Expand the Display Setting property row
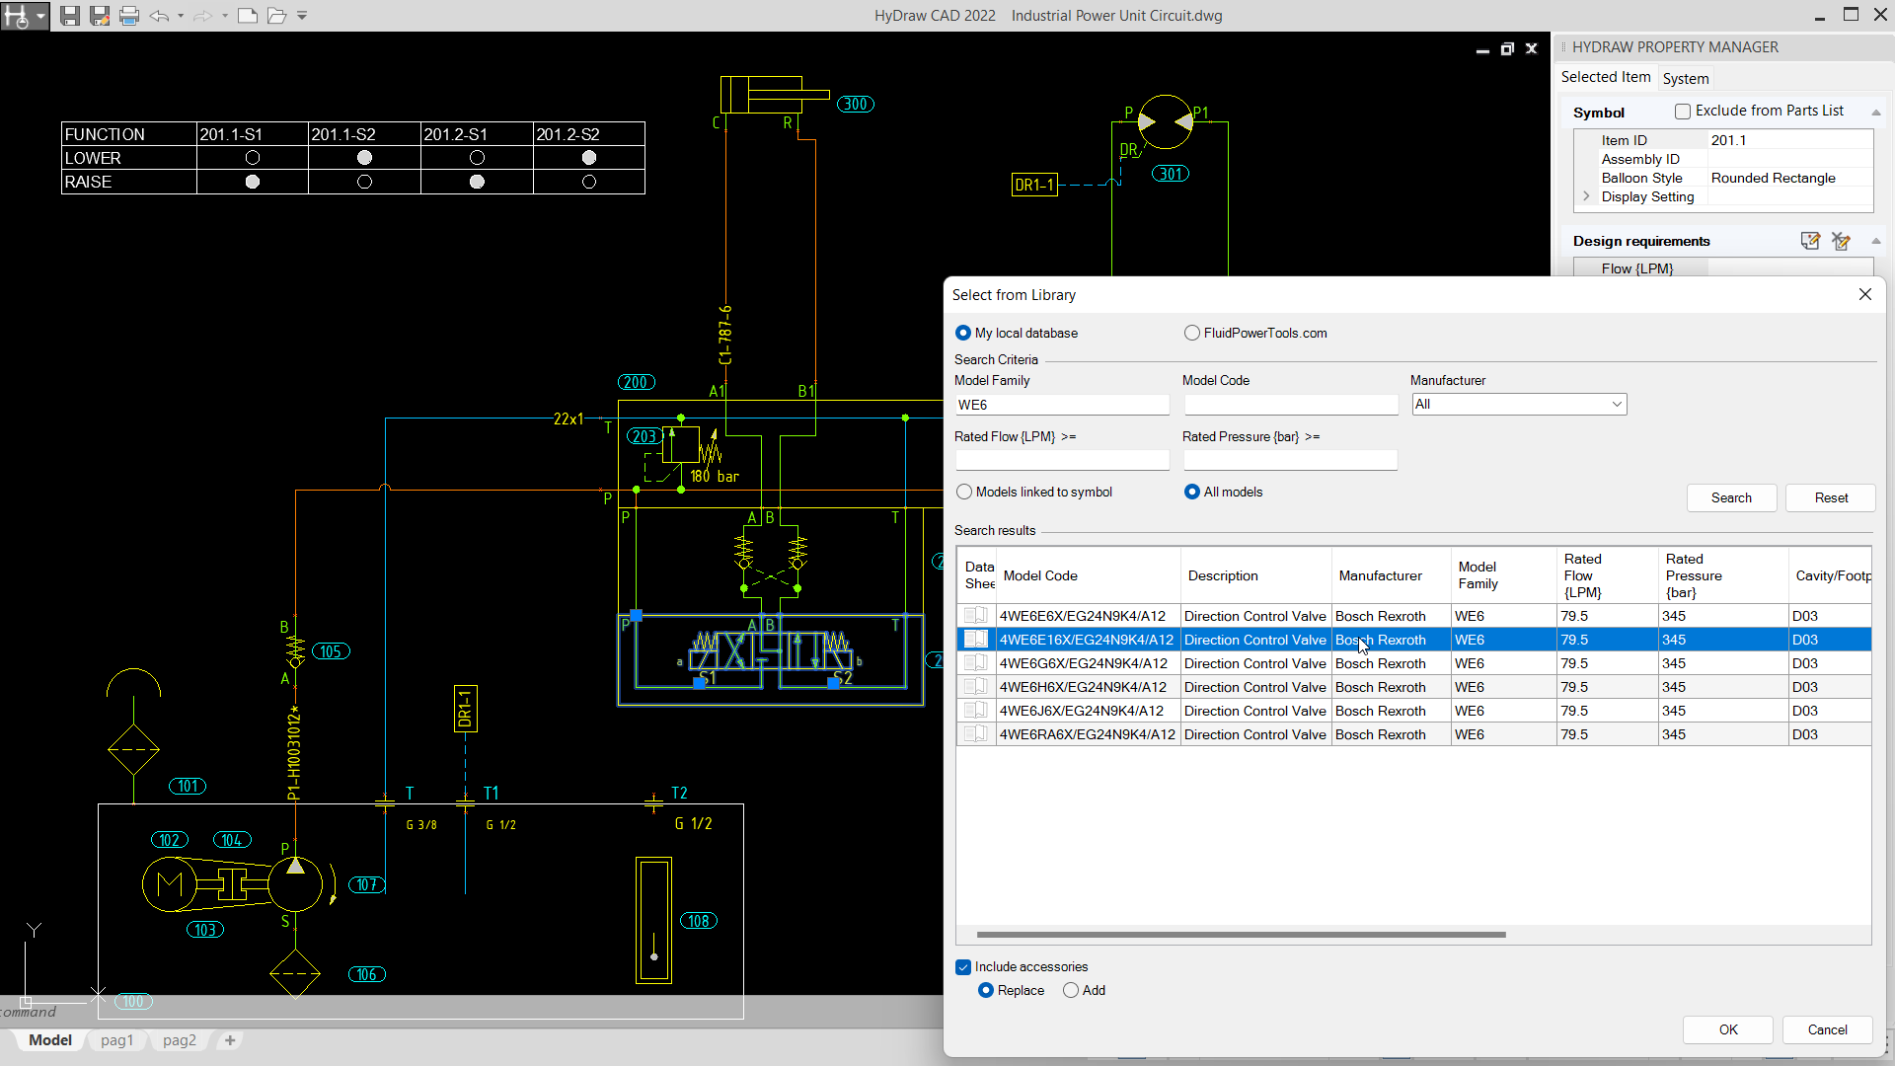This screenshot has width=1895, height=1066. click(1586, 196)
